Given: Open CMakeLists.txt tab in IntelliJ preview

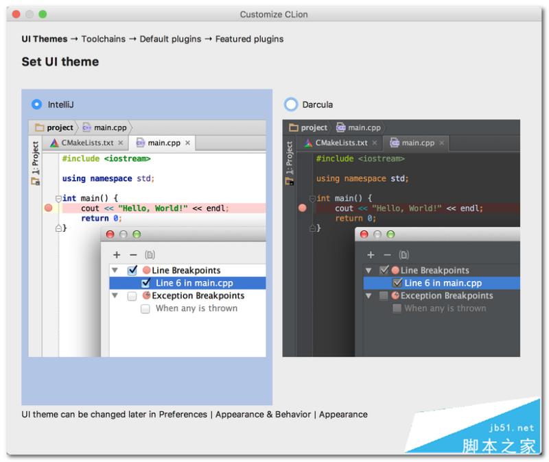Looking at the screenshot, I should click(x=86, y=143).
